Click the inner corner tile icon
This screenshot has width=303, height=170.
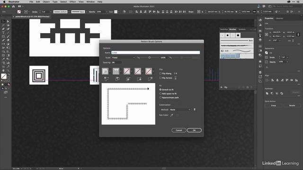pyautogui.click(x=128, y=79)
